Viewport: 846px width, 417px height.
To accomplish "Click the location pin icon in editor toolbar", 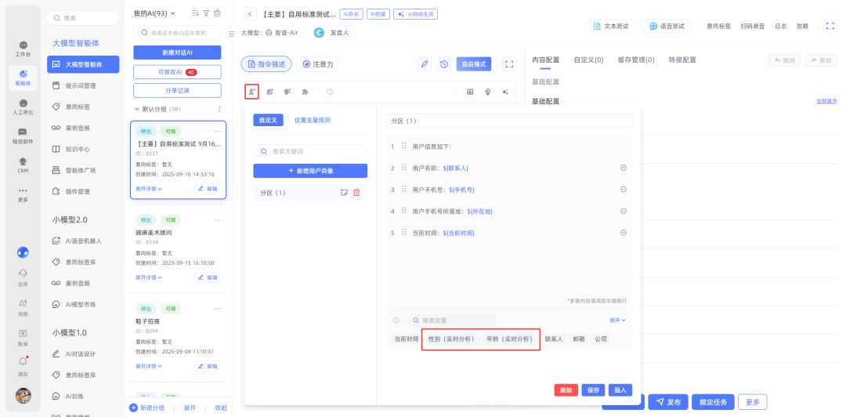I will point(488,92).
